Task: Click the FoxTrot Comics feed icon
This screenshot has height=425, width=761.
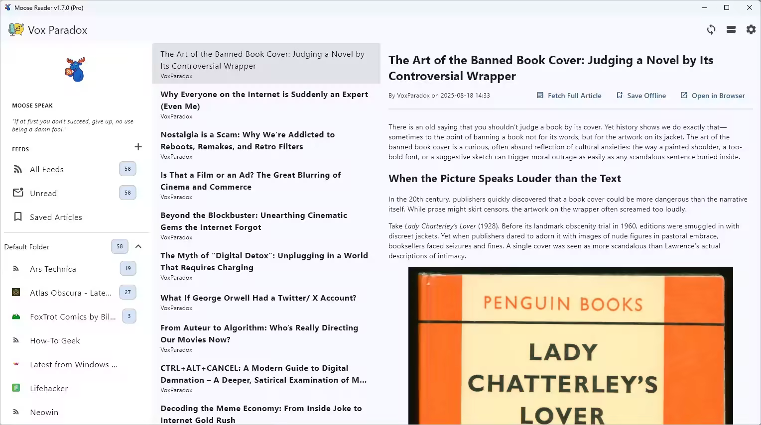Action: click(16, 317)
